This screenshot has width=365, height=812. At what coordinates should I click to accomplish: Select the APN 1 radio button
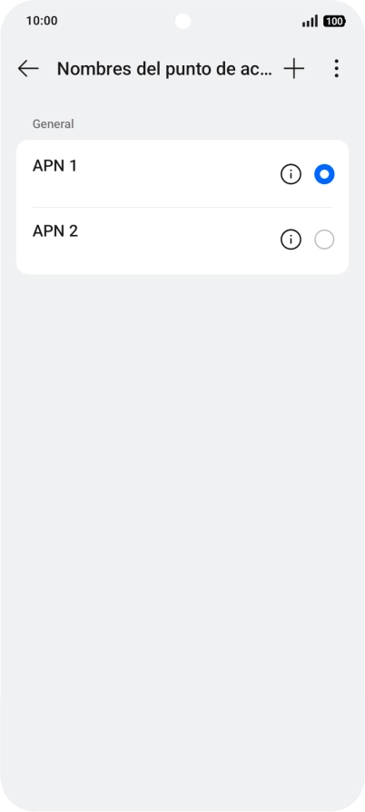[324, 174]
